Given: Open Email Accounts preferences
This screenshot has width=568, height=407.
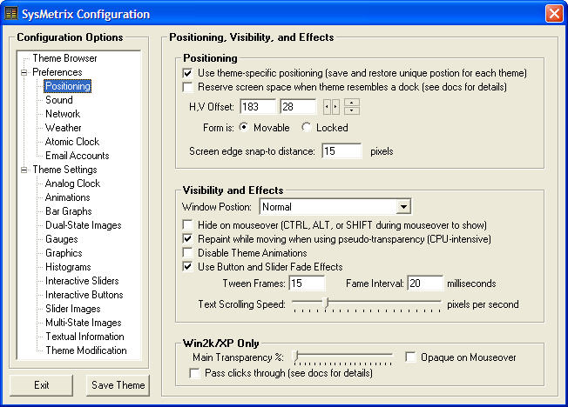Looking at the screenshot, I should click(78, 156).
